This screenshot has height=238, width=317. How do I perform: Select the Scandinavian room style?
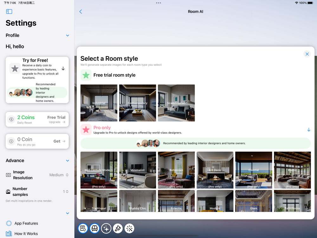point(176,103)
